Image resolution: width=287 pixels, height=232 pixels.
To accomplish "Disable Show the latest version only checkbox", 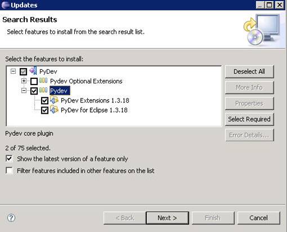I will [9, 159].
